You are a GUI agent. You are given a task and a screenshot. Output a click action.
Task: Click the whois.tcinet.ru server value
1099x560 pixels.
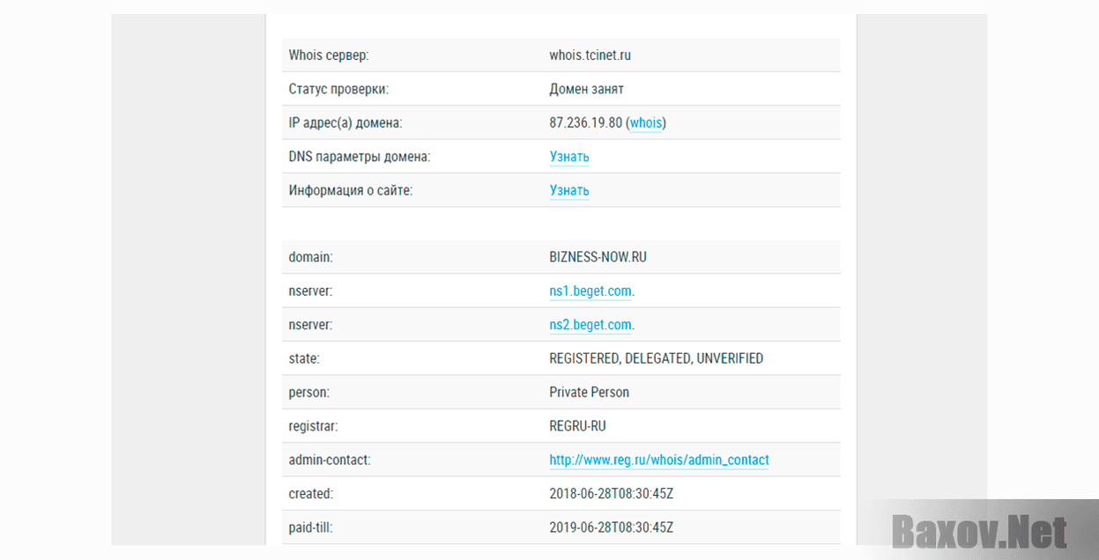[590, 55]
